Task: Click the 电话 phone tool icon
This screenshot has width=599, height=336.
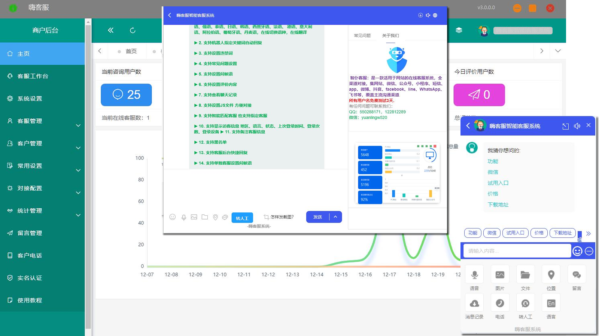Action: coord(500,304)
